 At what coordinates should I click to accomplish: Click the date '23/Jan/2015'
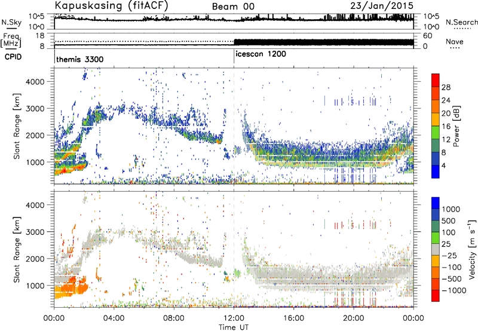382,5
